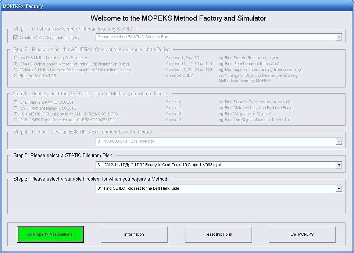Click the Class 14 label
The height and width of the screenshot is (253, 354).
pos(174,120)
